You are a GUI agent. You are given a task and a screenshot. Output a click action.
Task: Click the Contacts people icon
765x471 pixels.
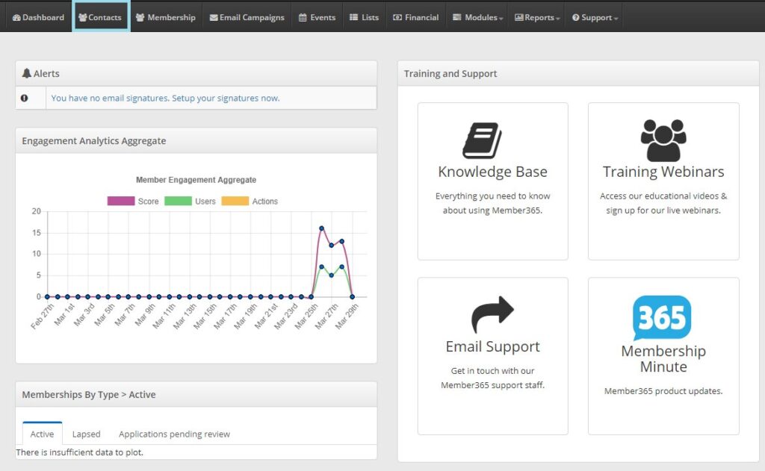[82, 18]
